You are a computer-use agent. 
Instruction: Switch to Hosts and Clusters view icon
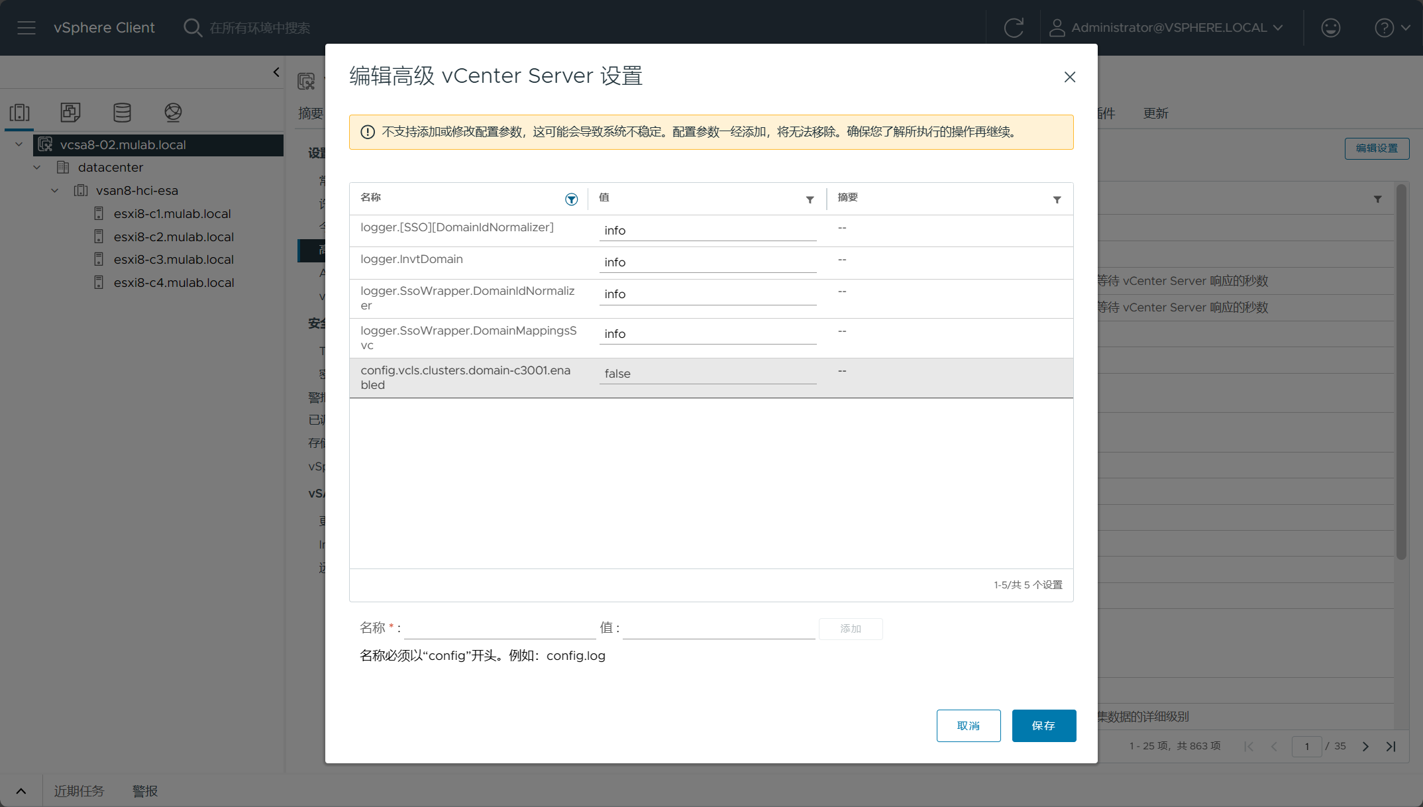coord(20,113)
